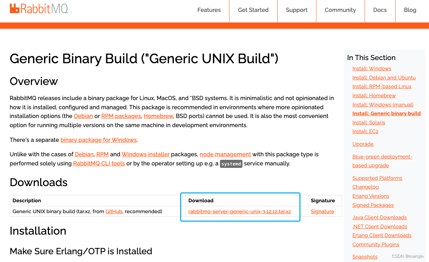Image resolution: width=429 pixels, height=262 pixels.
Task: View the Supported Platforms page
Action: tap(377, 178)
